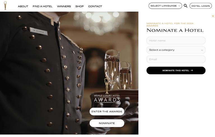The width and height of the screenshot is (215, 137).
Task: Go to Find a Hotel page
Action: pos(43,6)
